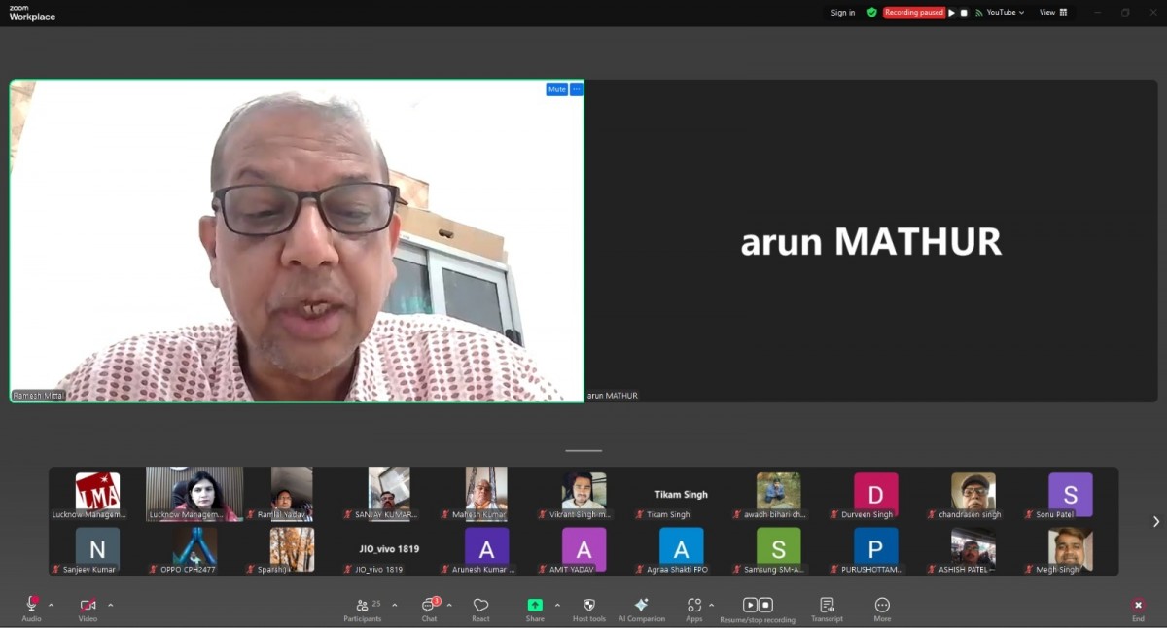Open the View layout menu
1167x628 pixels.
tap(1052, 13)
